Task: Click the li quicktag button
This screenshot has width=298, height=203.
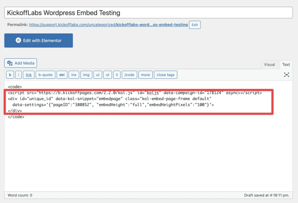Action: click(117, 75)
